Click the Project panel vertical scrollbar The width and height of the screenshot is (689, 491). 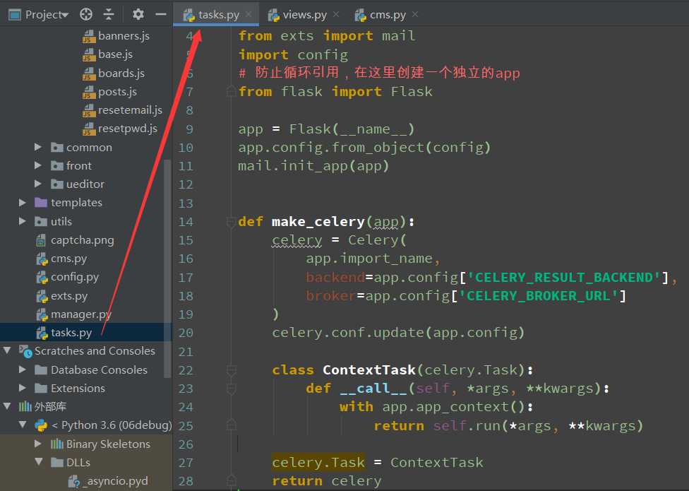[x=167, y=268]
